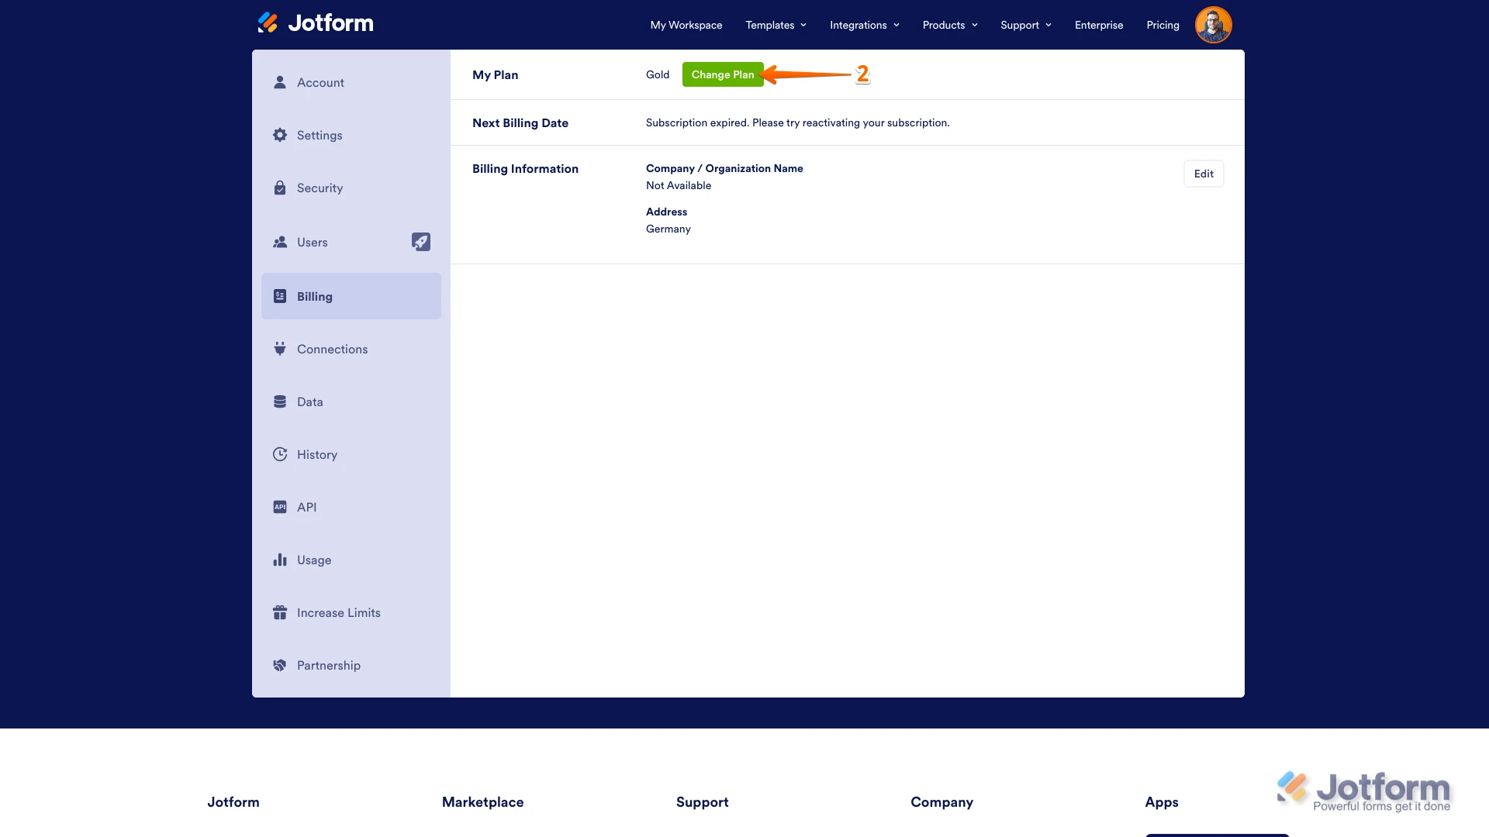The height and width of the screenshot is (837, 1489).
Task: Click Edit for Billing Information
Action: tap(1203, 174)
